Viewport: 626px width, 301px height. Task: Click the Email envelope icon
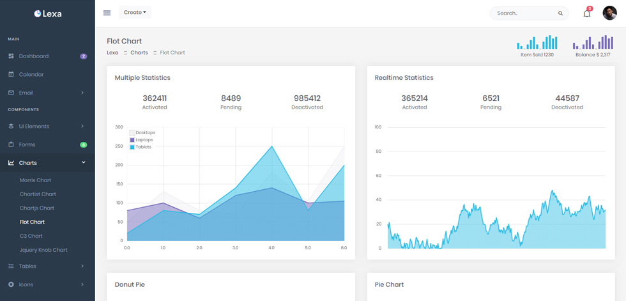[11, 93]
